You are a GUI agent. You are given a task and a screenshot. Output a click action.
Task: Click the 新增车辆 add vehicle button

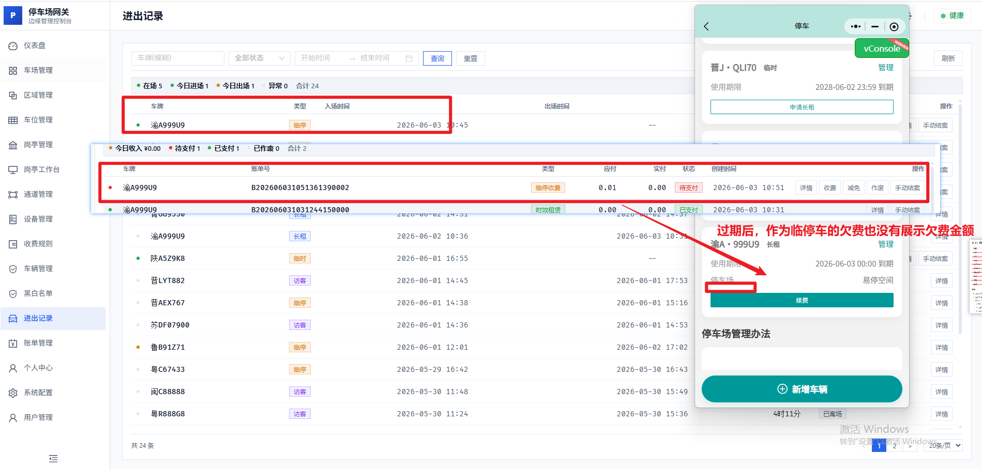(802, 389)
